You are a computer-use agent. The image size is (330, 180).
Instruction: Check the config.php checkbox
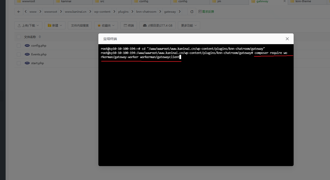pos(19,46)
